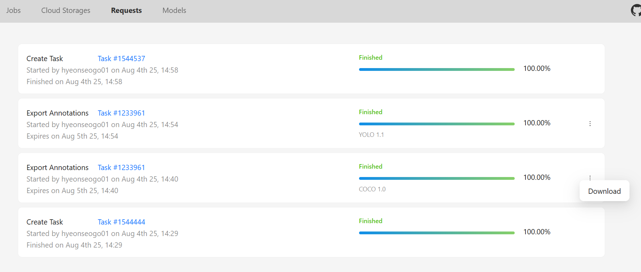
Task: Open Task #1544444 link
Action: pyautogui.click(x=121, y=222)
